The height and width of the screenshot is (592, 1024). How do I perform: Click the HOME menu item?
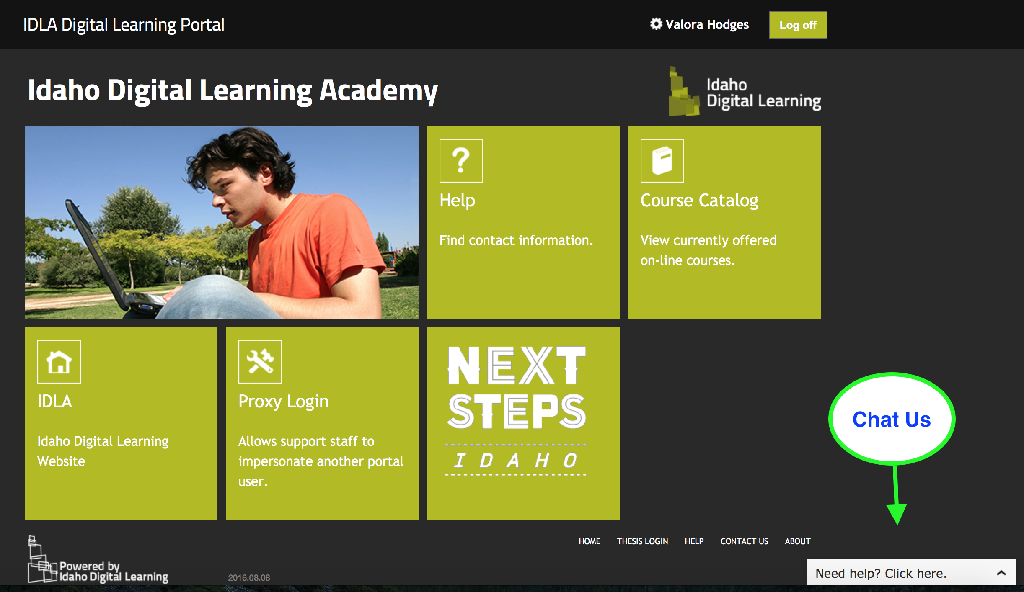[x=588, y=541]
